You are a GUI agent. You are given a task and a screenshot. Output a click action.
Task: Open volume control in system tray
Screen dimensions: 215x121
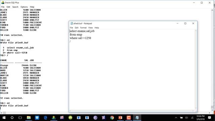(187, 118)
